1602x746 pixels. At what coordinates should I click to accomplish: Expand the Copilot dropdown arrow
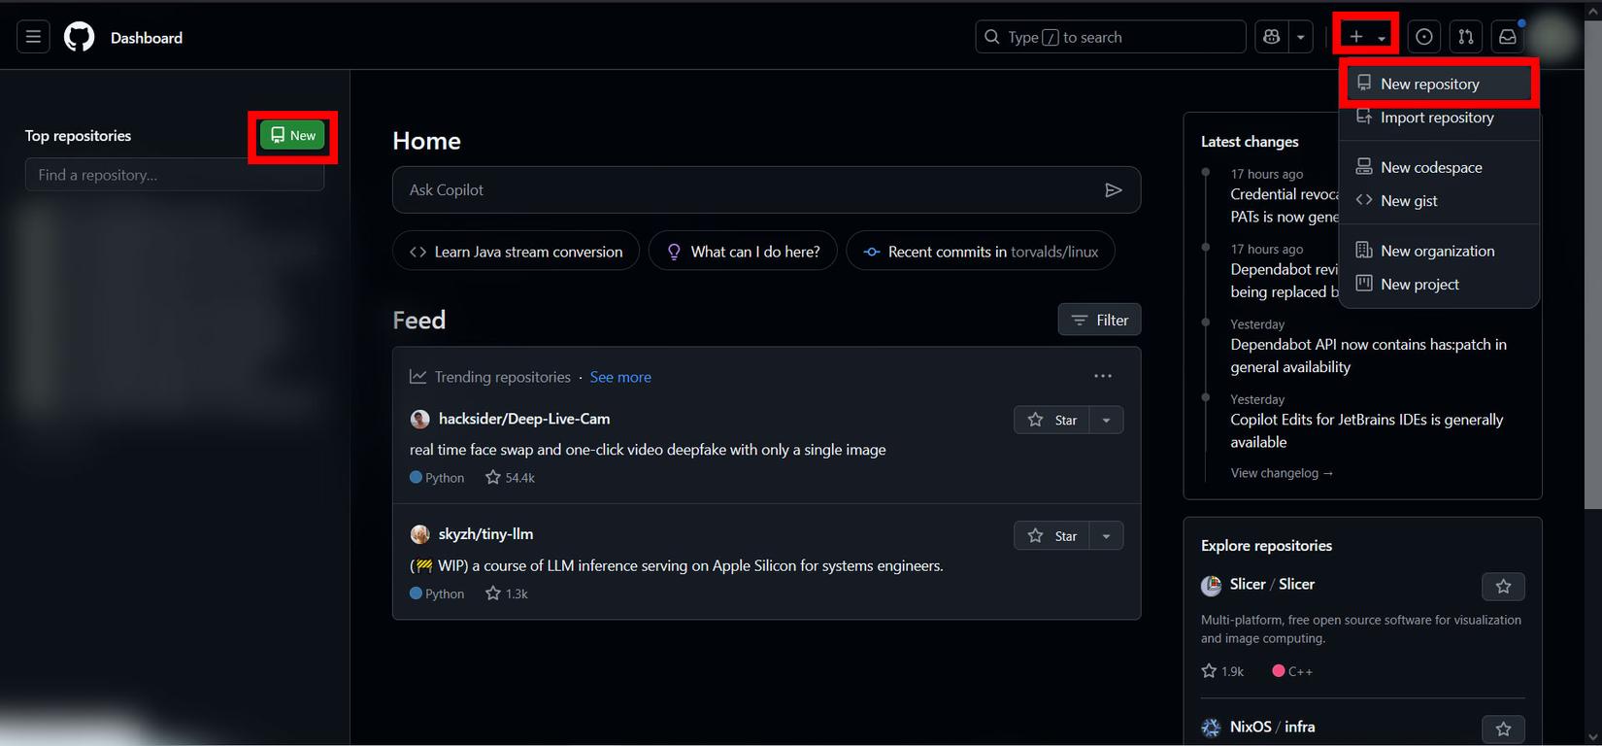(x=1300, y=37)
